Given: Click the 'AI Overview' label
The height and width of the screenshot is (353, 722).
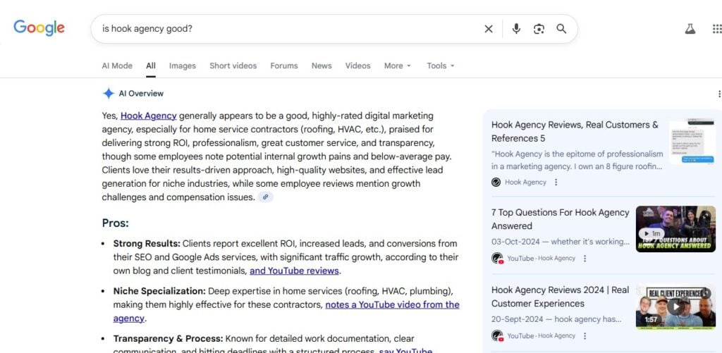Looking at the screenshot, I should click(141, 94).
